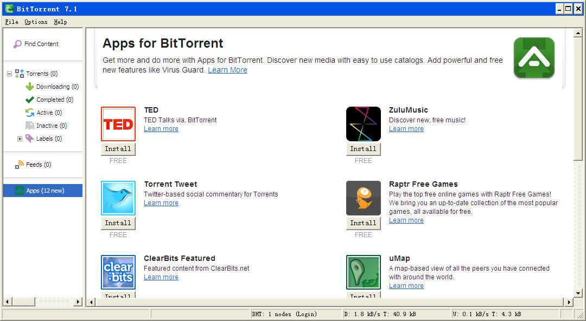The height and width of the screenshot is (321, 586).
Task: Select Apps (12 new) in sidebar
Action: point(43,191)
